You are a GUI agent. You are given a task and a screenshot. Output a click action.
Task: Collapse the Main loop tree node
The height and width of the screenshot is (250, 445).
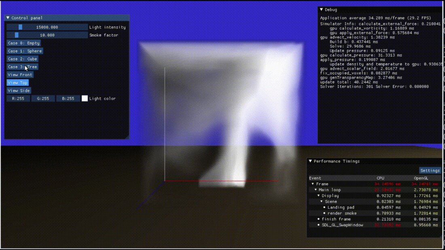pos(316,190)
